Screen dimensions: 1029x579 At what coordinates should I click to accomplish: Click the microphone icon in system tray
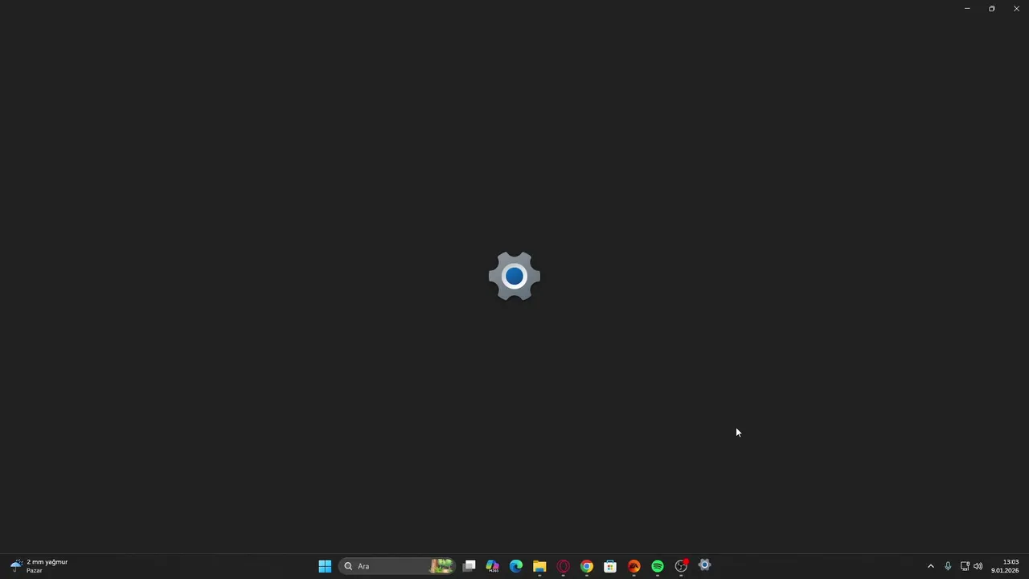click(x=948, y=566)
